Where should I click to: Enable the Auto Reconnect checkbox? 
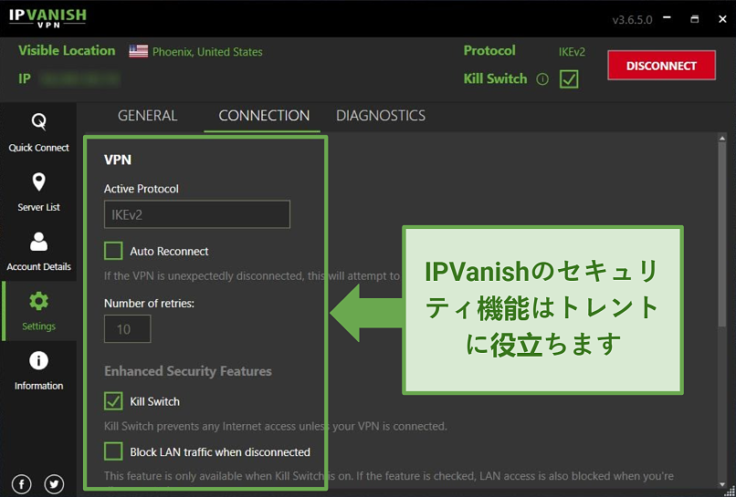pyautogui.click(x=113, y=251)
